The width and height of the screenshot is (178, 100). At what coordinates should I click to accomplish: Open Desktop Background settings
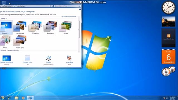pyautogui.click(x=7, y=60)
